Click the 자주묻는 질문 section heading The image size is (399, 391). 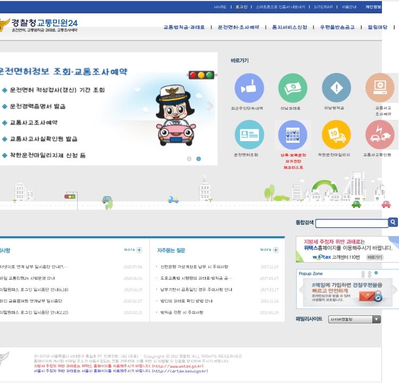click(171, 250)
